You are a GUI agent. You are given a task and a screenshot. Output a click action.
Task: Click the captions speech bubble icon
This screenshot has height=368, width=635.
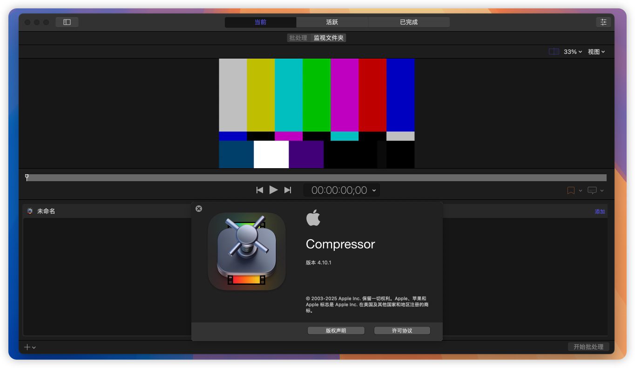point(592,191)
